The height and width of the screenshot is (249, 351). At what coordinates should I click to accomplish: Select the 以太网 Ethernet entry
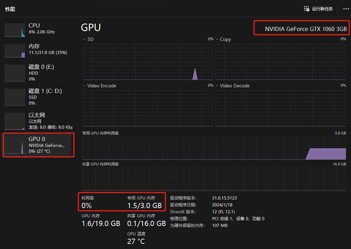(x=38, y=121)
